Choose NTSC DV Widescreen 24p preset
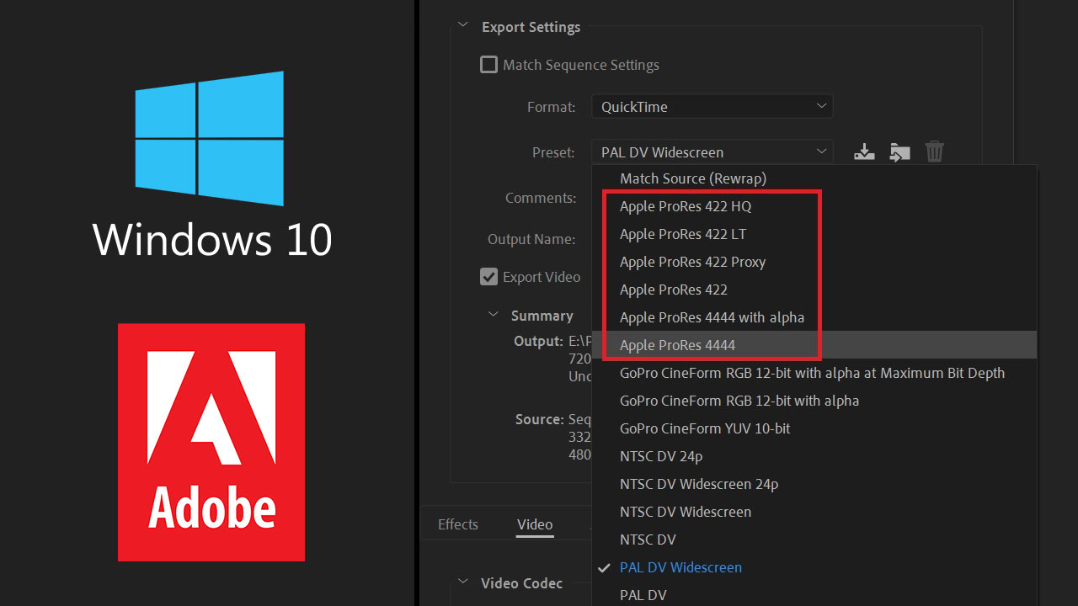Viewport: 1078px width, 606px height. pos(698,484)
